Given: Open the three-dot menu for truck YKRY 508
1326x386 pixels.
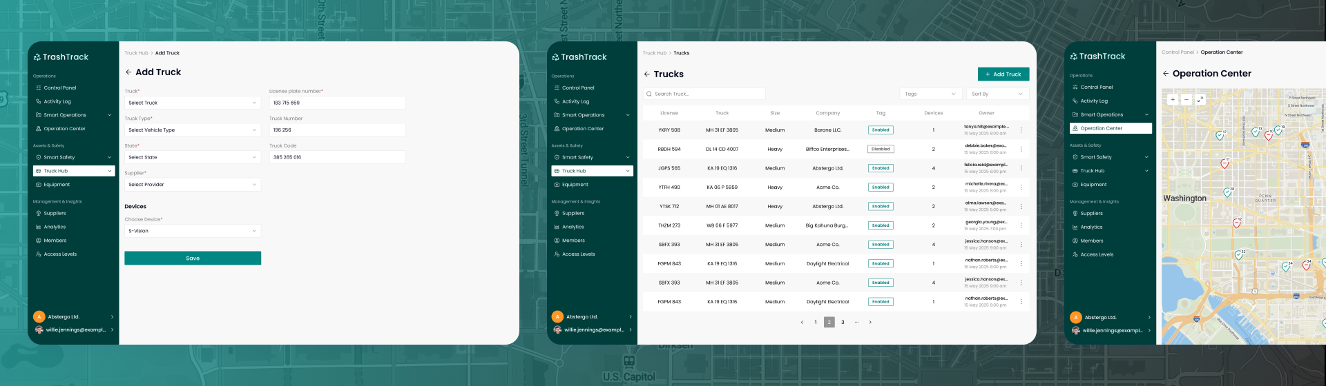Looking at the screenshot, I should 1021,130.
